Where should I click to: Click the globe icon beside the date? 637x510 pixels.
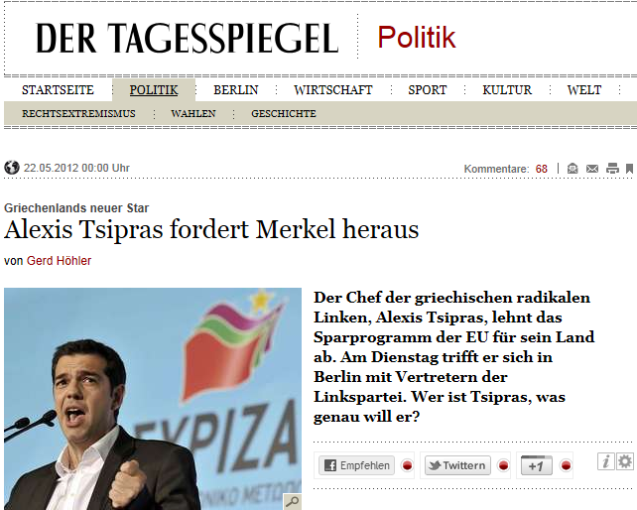point(12,168)
